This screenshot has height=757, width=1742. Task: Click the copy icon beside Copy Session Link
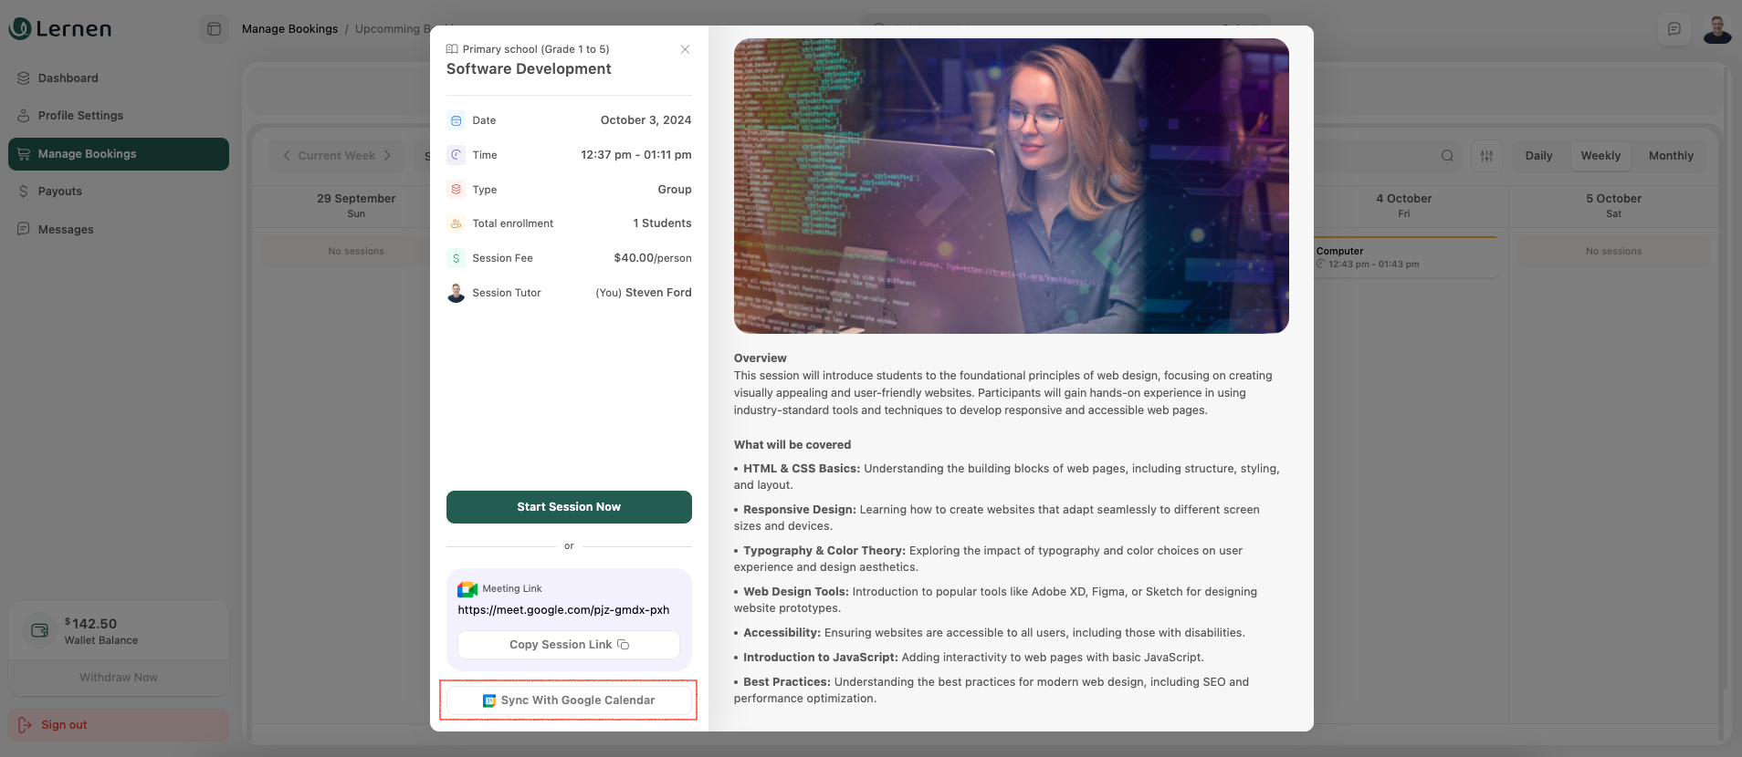coord(624,645)
